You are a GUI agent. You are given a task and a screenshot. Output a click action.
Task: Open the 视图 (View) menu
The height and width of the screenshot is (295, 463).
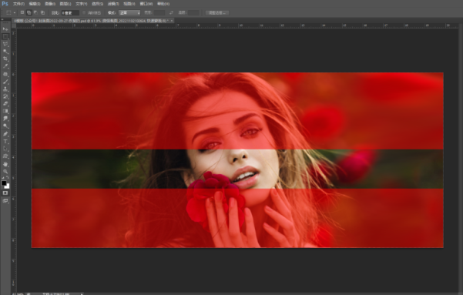click(129, 4)
